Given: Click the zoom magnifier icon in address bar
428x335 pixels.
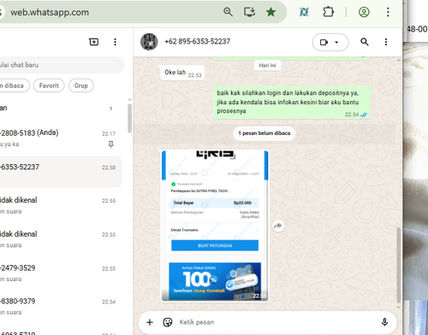Looking at the screenshot, I should click(x=228, y=12).
